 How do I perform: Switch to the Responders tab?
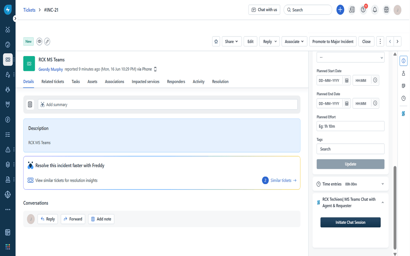pyautogui.click(x=176, y=82)
